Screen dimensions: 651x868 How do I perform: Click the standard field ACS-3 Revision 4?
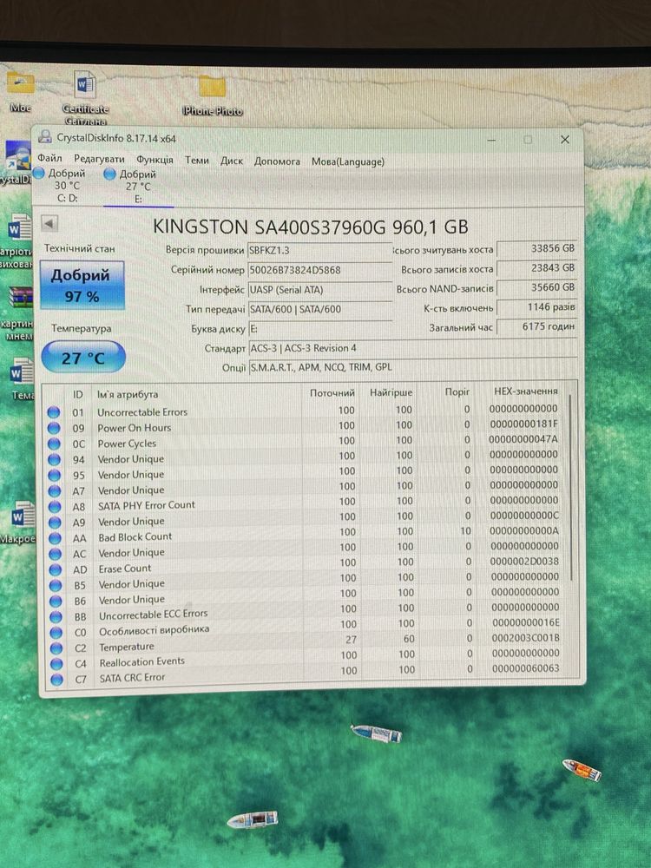413,348
